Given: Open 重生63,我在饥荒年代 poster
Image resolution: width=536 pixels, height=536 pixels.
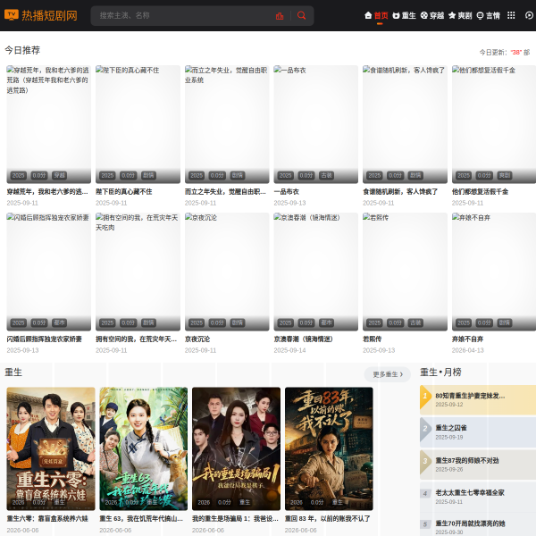Looking at the screenshot, I should tap(144, 448).
